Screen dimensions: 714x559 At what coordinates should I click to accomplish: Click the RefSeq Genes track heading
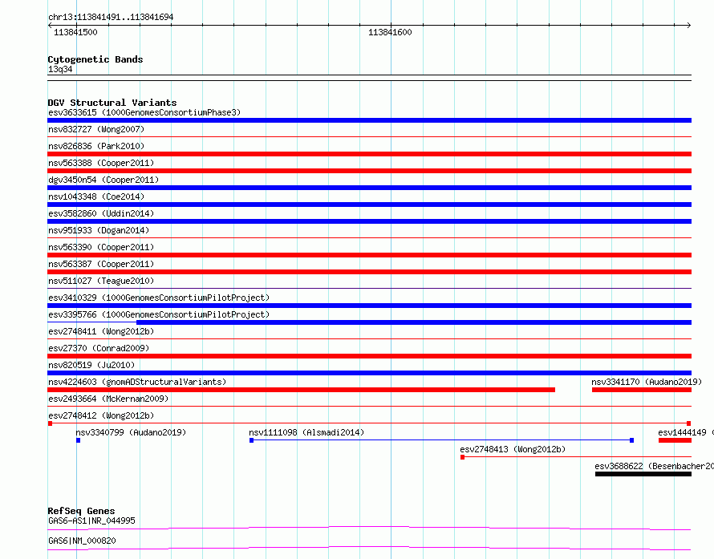81,511
